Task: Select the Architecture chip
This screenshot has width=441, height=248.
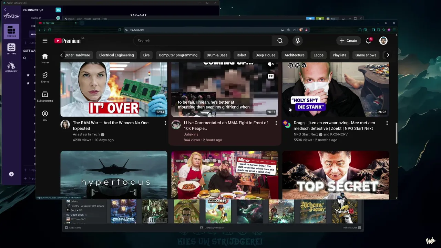Action: [295, 55]
